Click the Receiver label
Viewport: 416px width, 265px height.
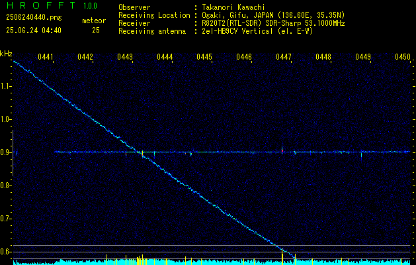(134, 23)
